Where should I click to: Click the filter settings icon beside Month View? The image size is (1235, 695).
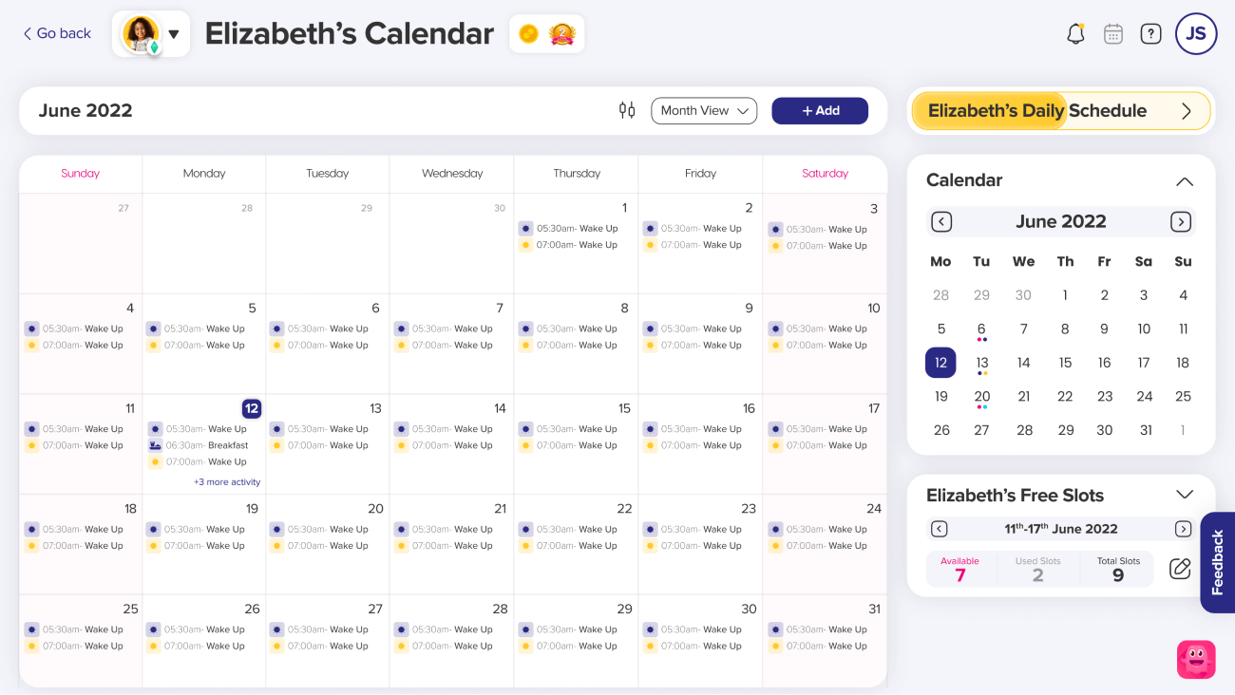[x=627, y=110]
